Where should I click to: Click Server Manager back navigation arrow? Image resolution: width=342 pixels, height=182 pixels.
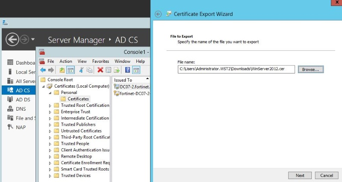tap(12, 39)
